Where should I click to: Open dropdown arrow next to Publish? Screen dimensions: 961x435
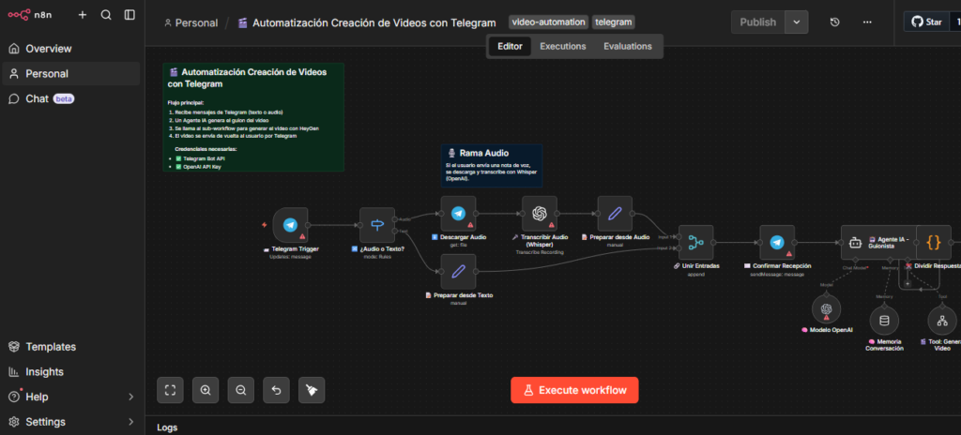pos(796,22)
